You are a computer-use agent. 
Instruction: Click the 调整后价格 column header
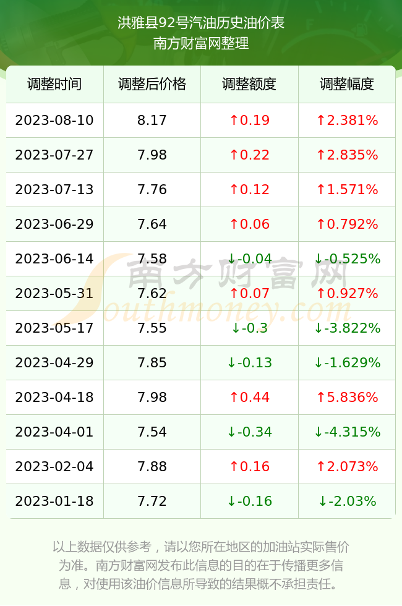point(152,84)
